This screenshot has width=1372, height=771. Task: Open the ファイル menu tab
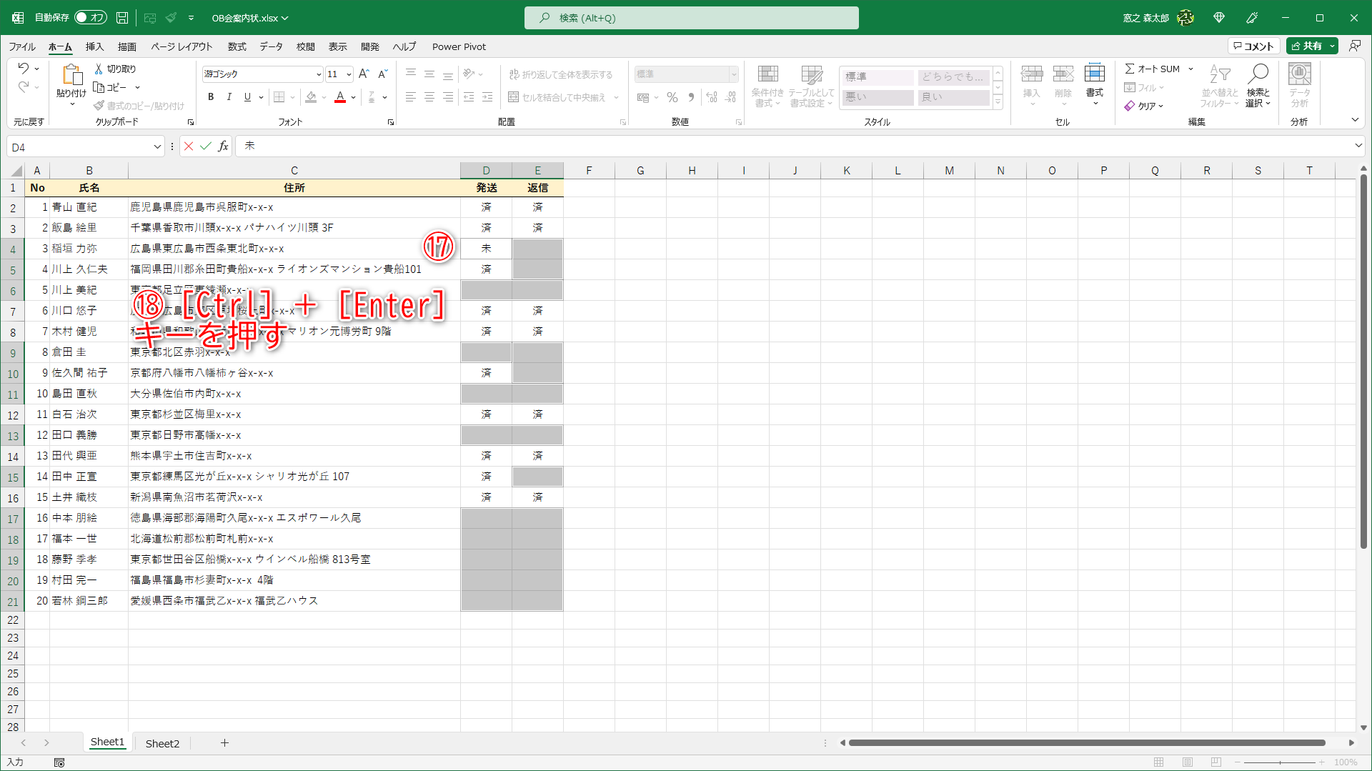(x=22, y=46)
